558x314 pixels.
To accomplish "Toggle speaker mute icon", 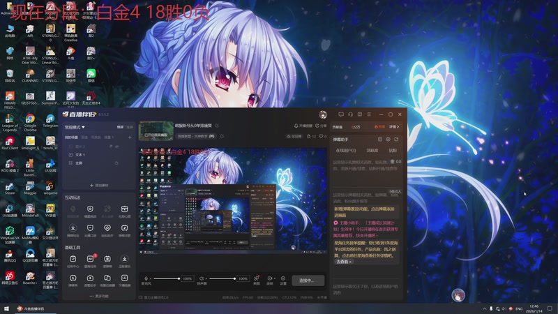I will tap(202, 278).
